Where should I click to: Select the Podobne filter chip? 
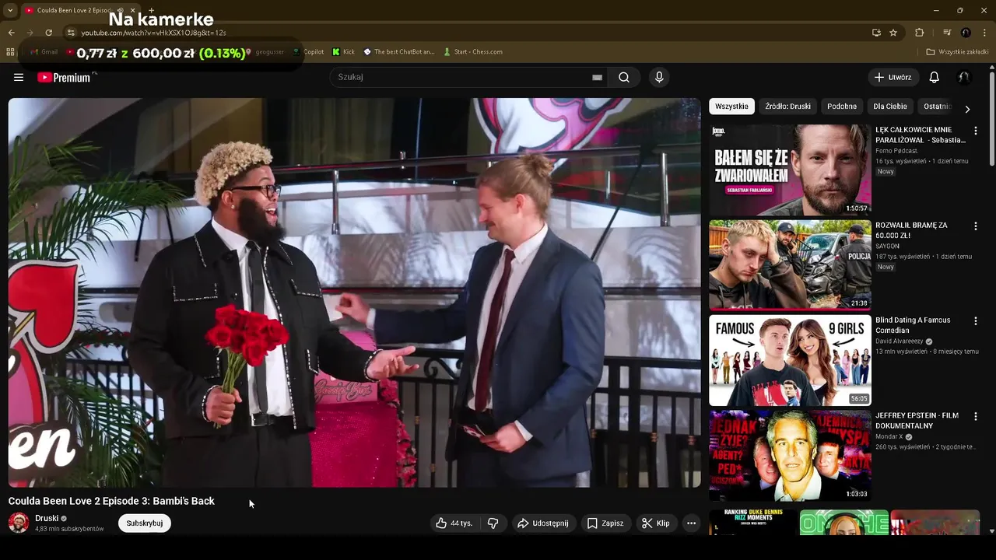[x=842, y=107]
